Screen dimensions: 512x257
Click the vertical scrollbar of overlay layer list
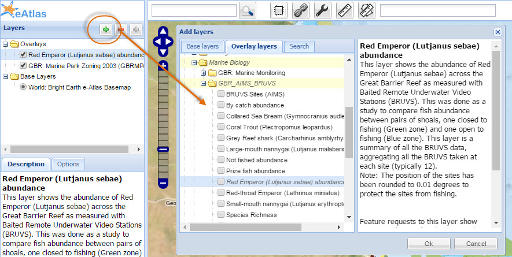(349, 132)
